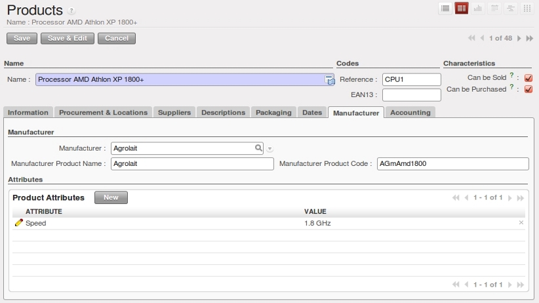This screenshot has width=539, height=303.
Task: Click the EAN13 input field
Action: coord(411,95)
